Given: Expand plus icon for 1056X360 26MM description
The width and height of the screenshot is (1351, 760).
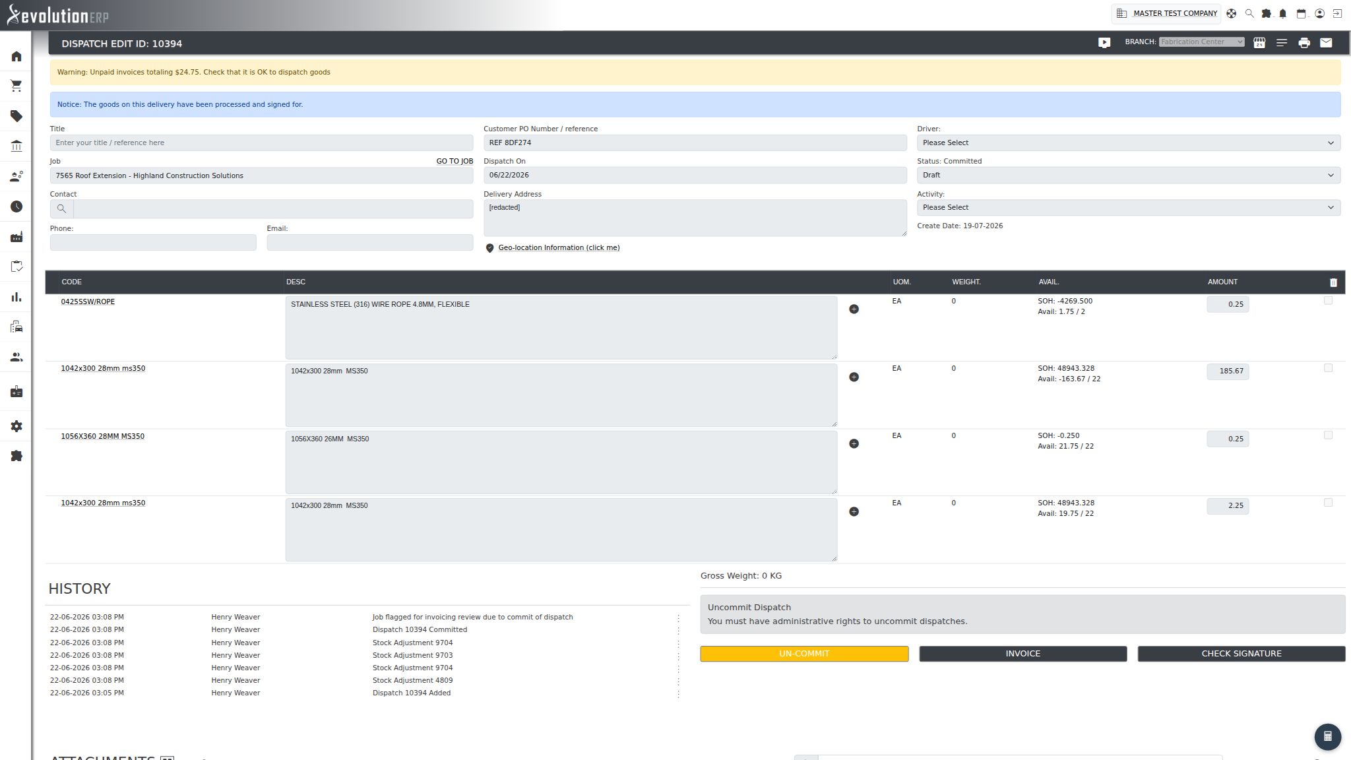Looking at the screenshot, I should click(x=854, y=444).
